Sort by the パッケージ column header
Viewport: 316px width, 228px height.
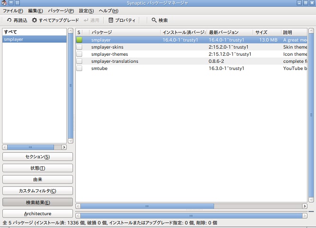pyautogui.click(x=125, y=32)
